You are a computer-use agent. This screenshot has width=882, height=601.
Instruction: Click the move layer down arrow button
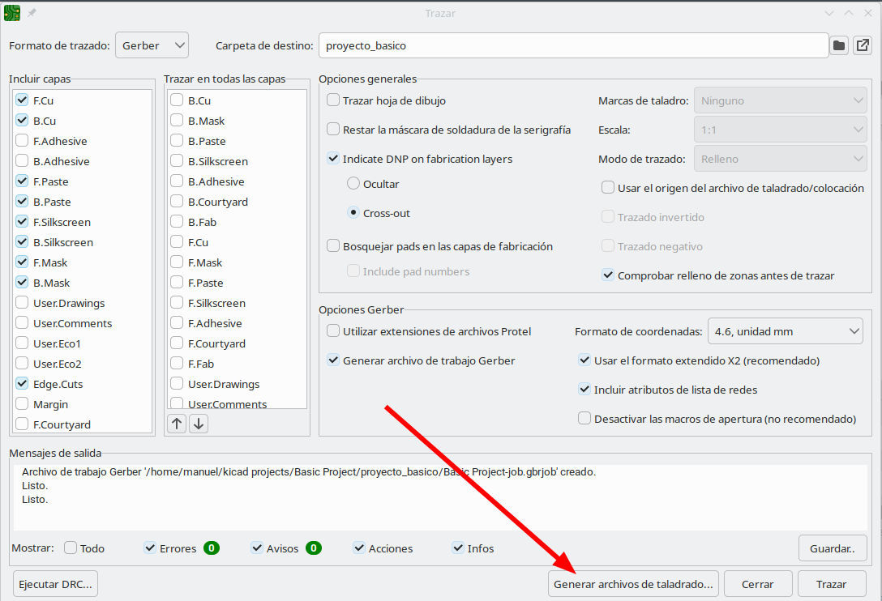tap(199, 423)
